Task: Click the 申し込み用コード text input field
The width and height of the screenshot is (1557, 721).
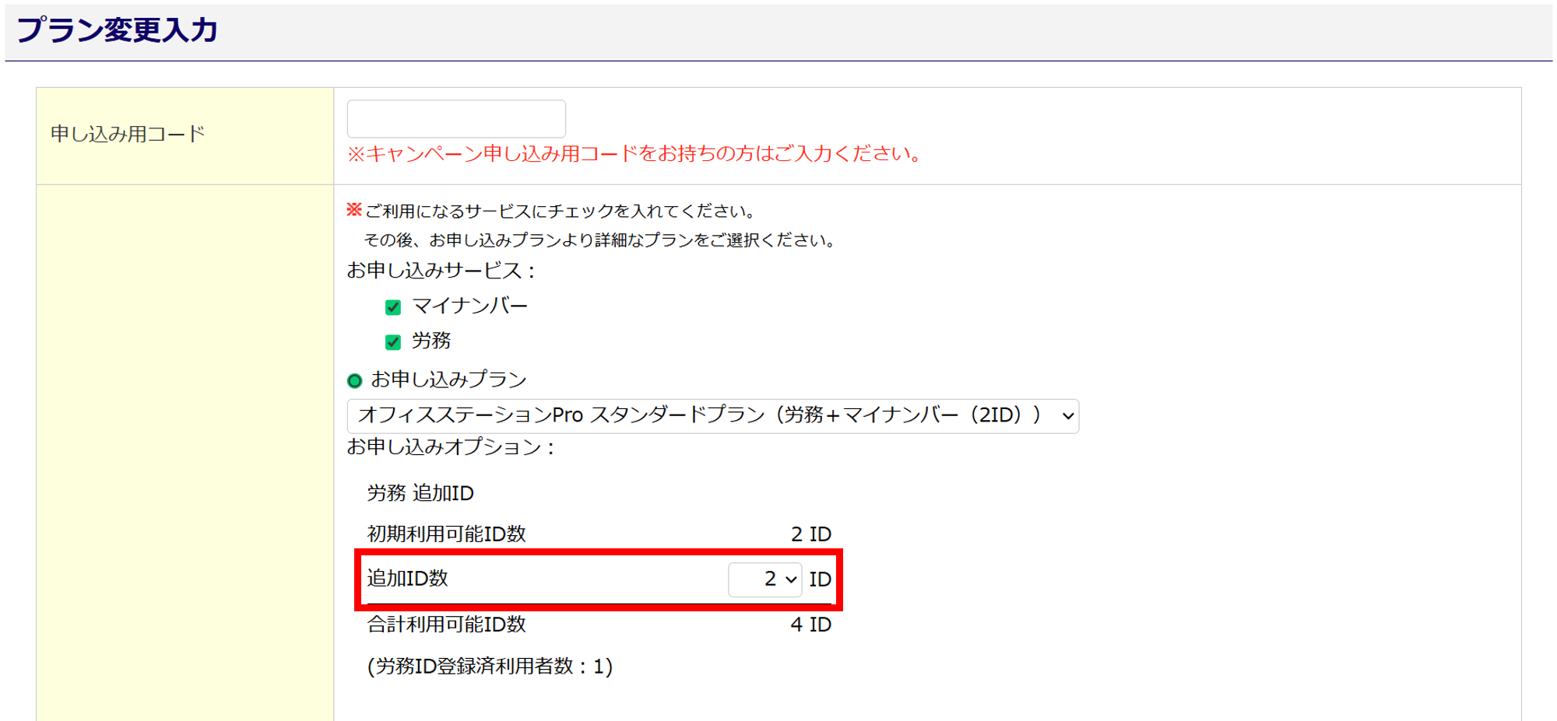Action: [455, 118]
